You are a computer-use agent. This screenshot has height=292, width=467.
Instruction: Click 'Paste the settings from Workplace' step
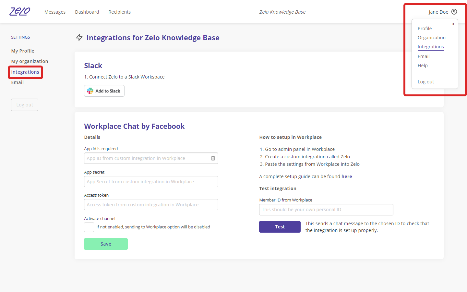click(x=312, y=164)
